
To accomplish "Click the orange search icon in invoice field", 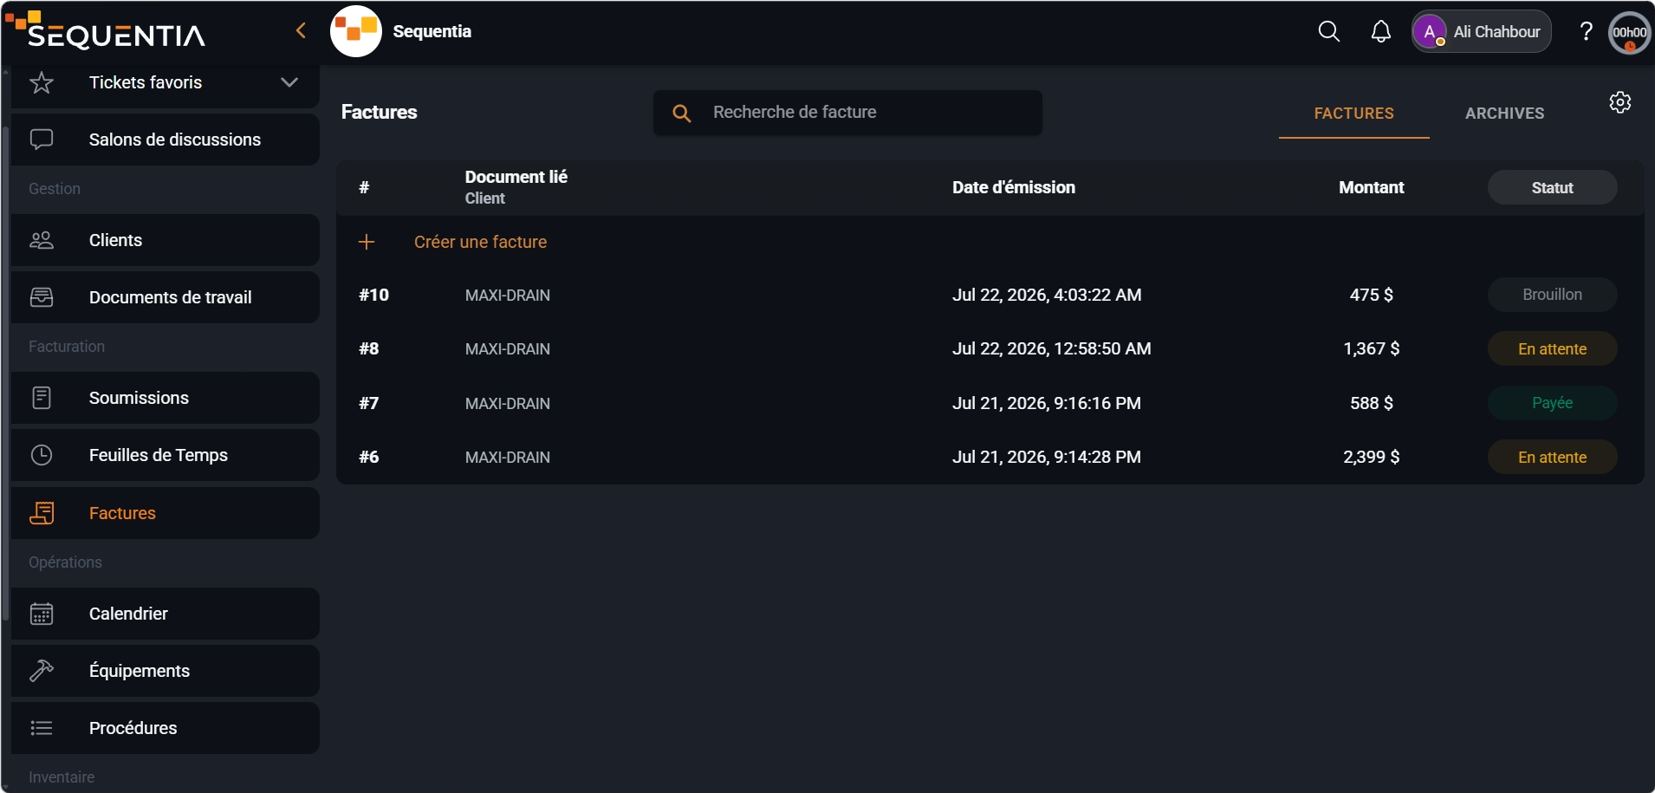I will coord(682,113).
